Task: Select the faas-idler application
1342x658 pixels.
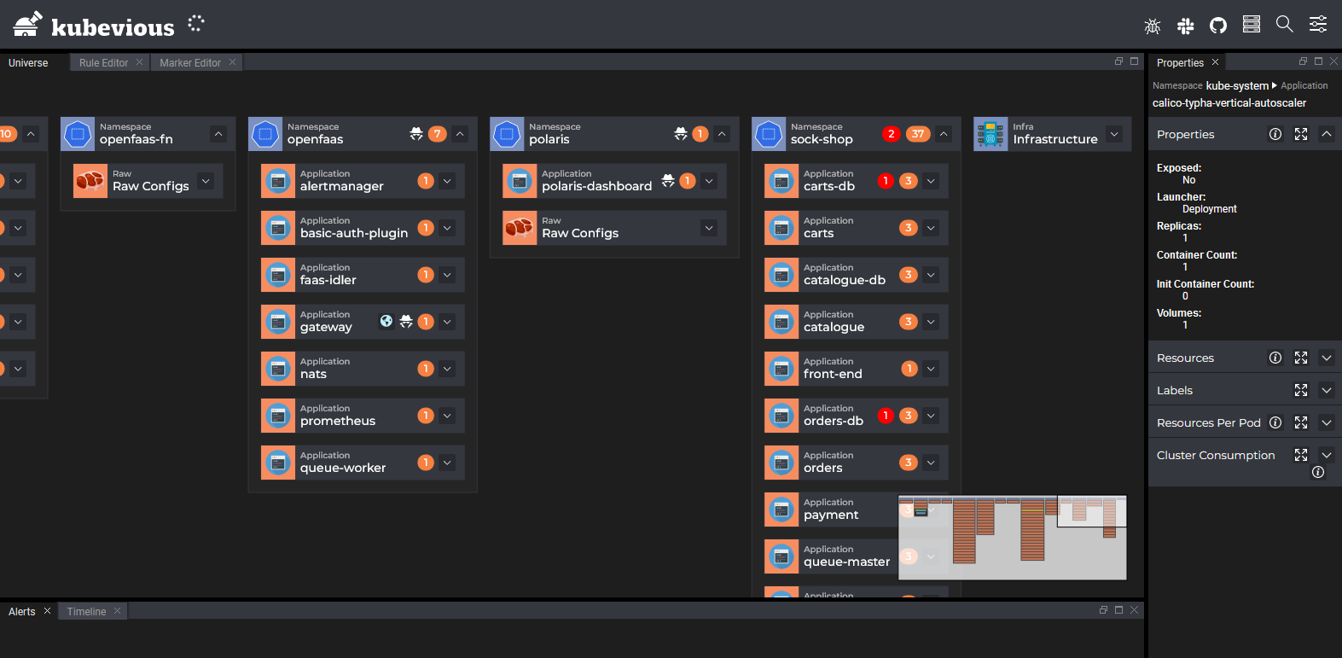Action: click(363, 275)
